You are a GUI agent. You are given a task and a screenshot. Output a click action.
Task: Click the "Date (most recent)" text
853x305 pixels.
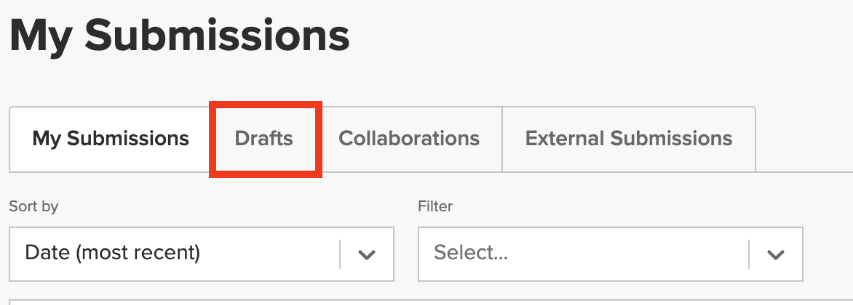pyautogui.click(x=112, y=253)
